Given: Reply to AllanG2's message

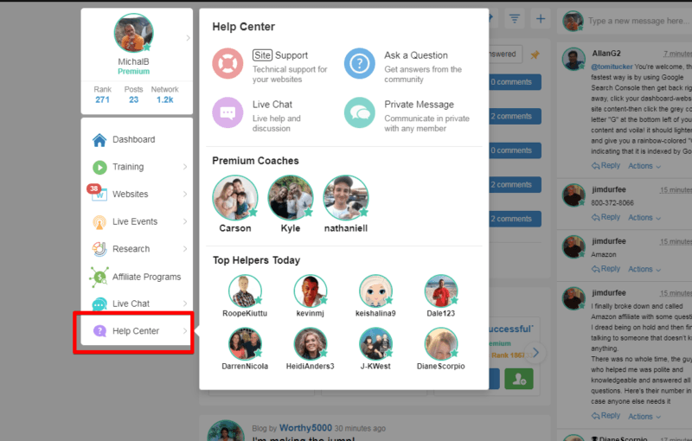Looking at the screenshot, I should pos(606,165).
